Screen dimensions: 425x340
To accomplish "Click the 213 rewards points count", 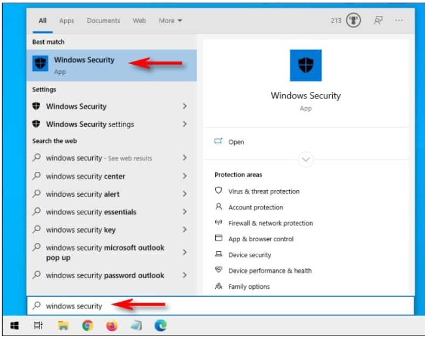I will [x=336, y=20].
